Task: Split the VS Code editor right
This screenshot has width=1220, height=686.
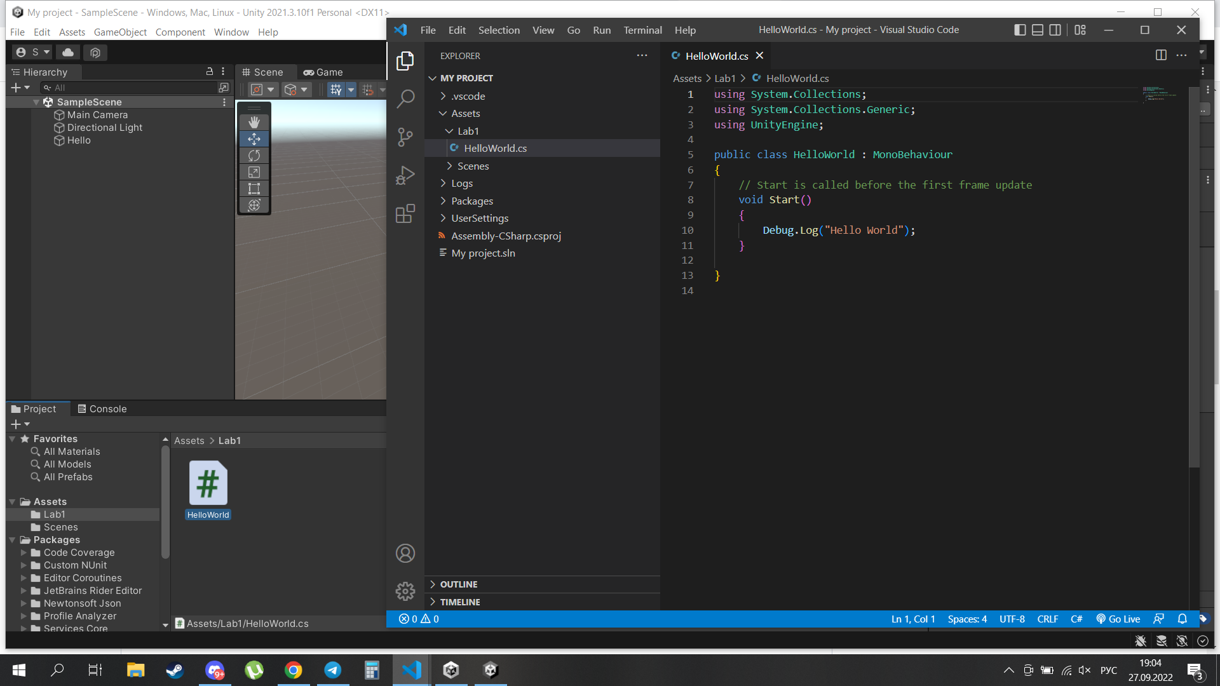Action: (x=1161, y=55)
